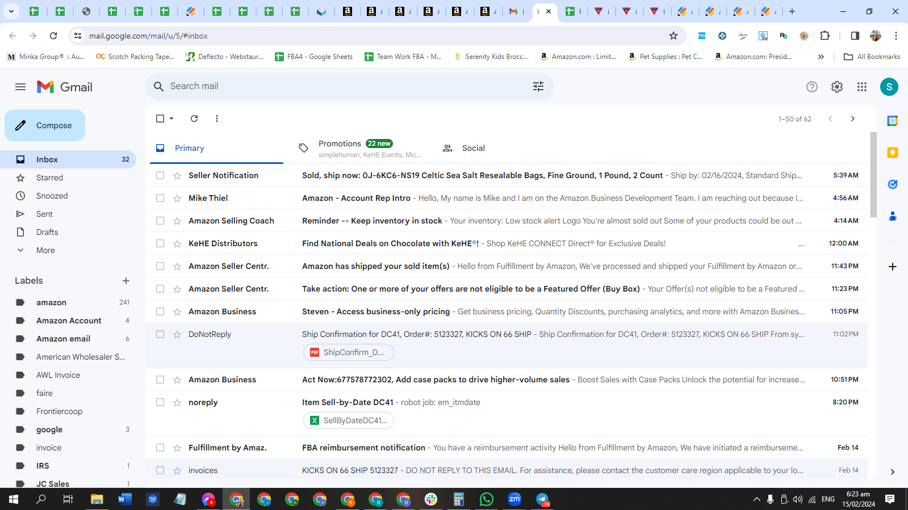
Task: Tick the checkbox for Amazon Selling Coach email
Action: [160, 221]
